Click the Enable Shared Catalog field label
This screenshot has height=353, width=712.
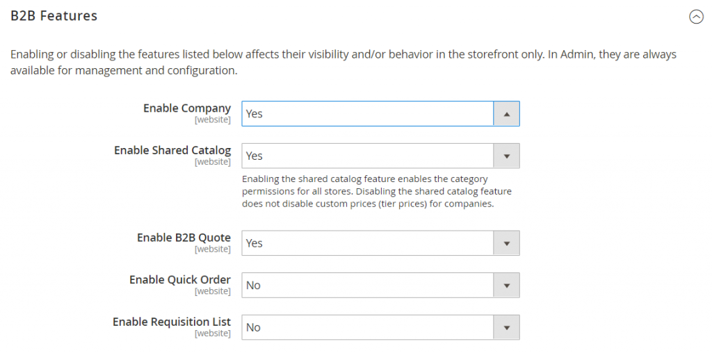point(172,150)
